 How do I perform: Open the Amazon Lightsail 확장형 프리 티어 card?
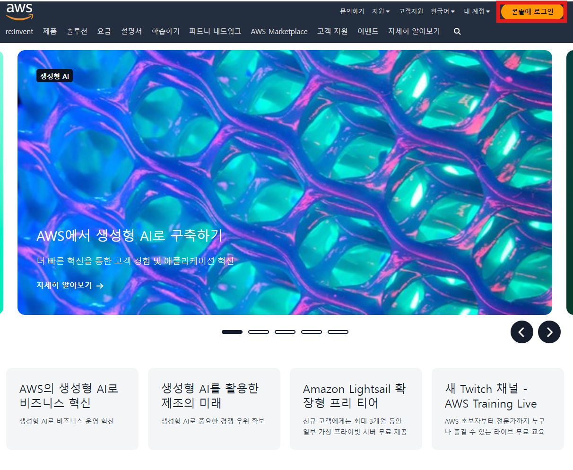click(356, 409)
